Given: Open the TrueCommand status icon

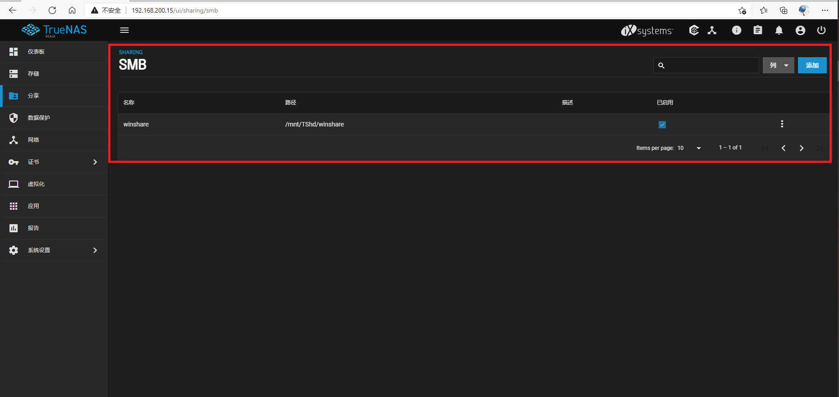Looking at the screenshot, I should point(694,30).
